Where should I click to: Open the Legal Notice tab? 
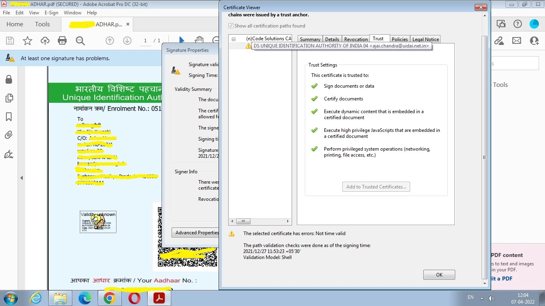pyautogui.click(x=426, y=39)
